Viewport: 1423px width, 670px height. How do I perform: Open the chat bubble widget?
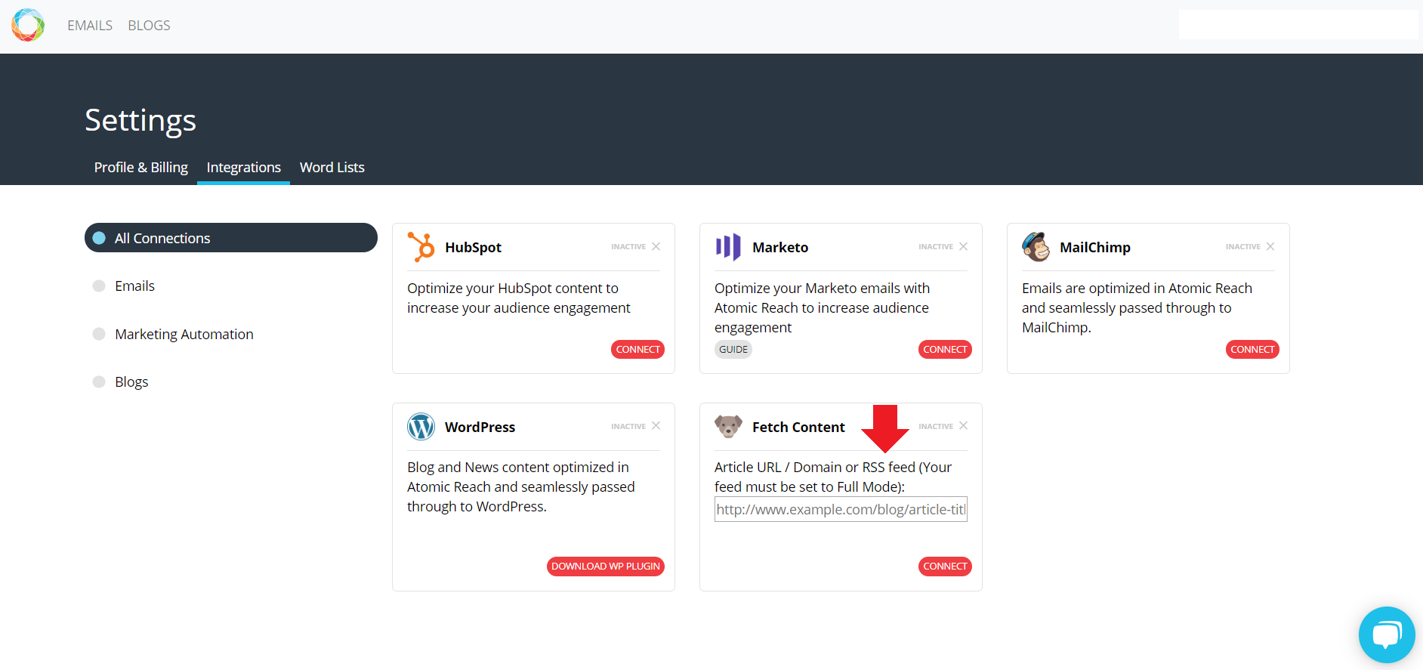point(1387,634)
